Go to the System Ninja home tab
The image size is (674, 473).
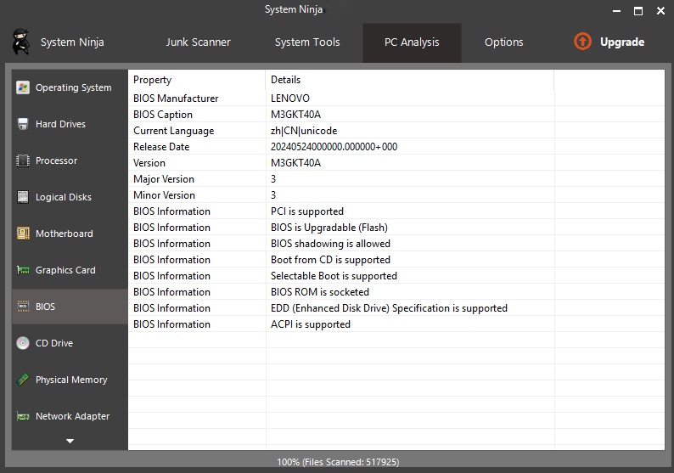tap(72, 42)
